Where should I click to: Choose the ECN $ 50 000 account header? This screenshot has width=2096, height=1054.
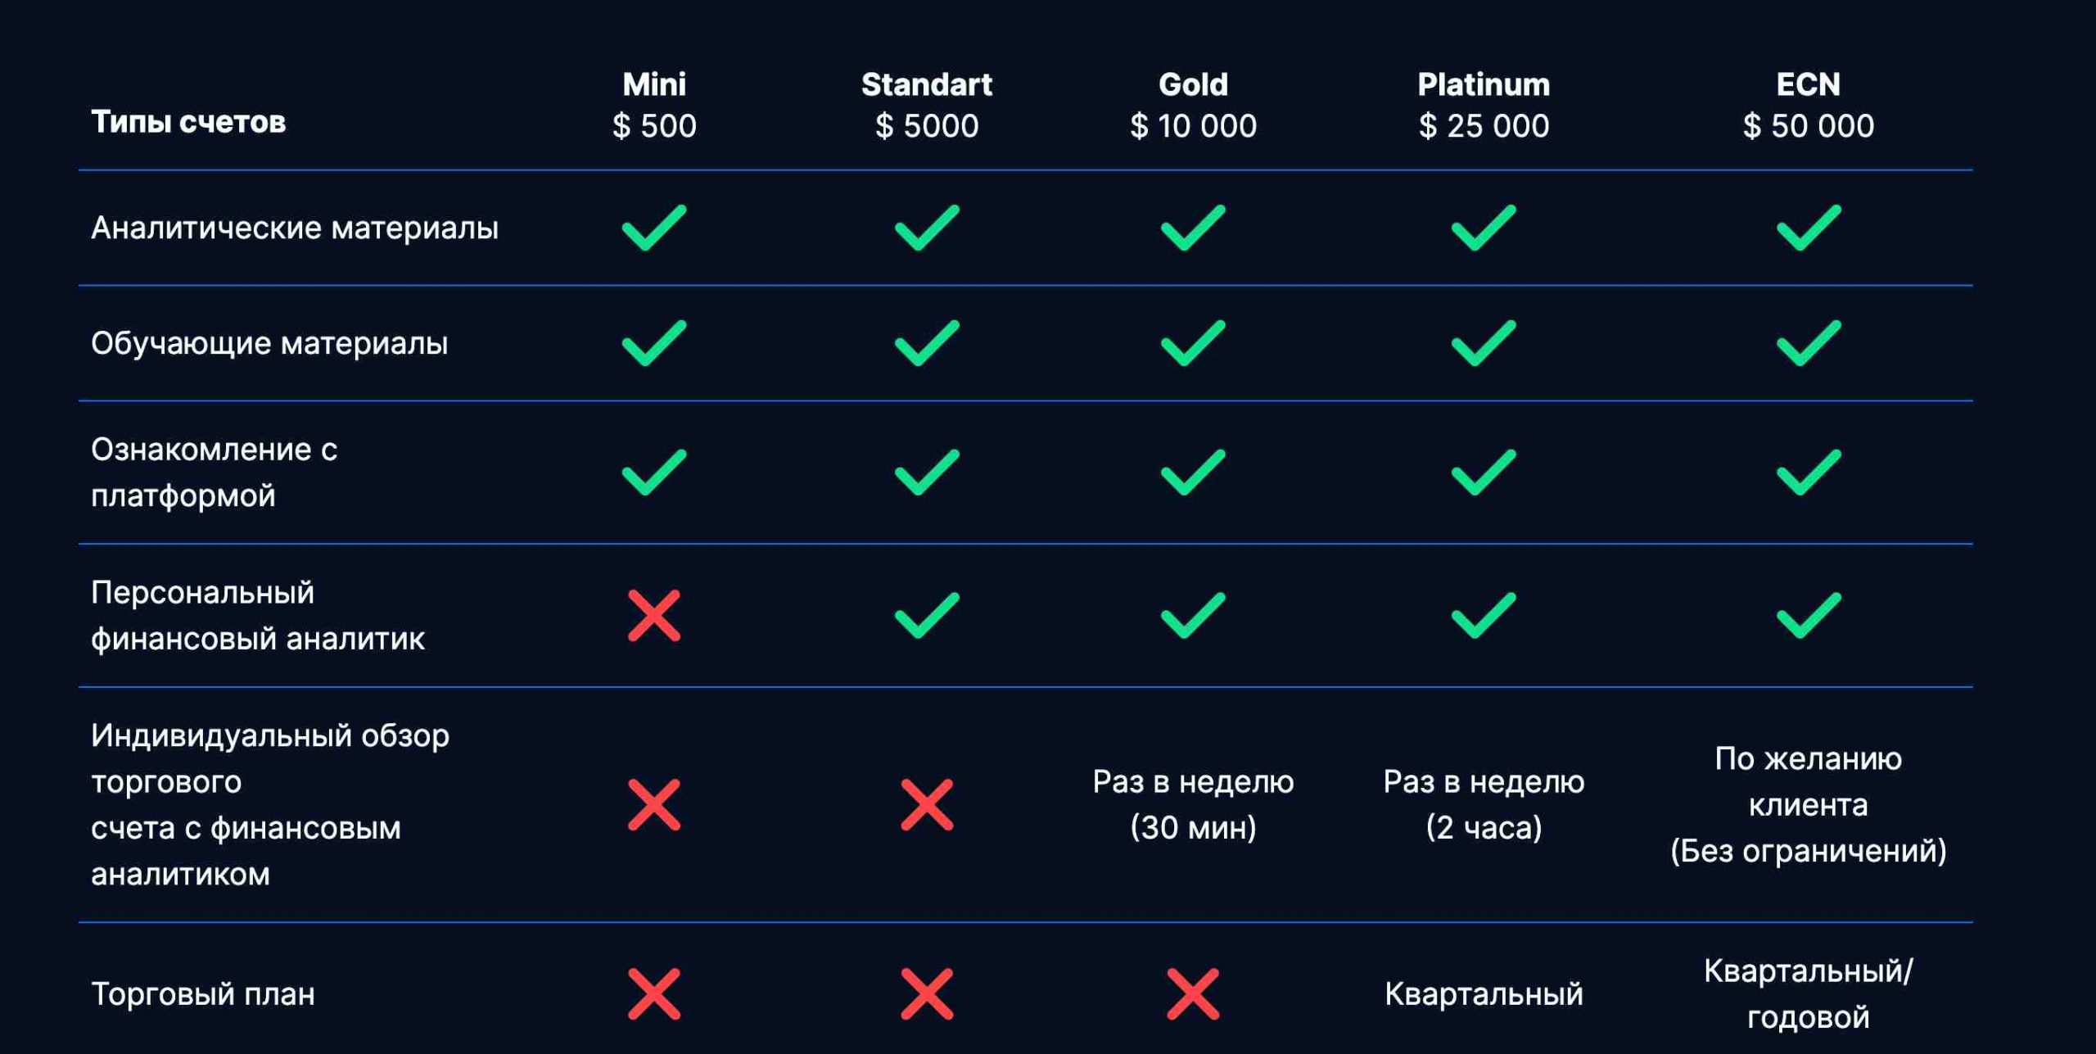(x=1808, y=105)
